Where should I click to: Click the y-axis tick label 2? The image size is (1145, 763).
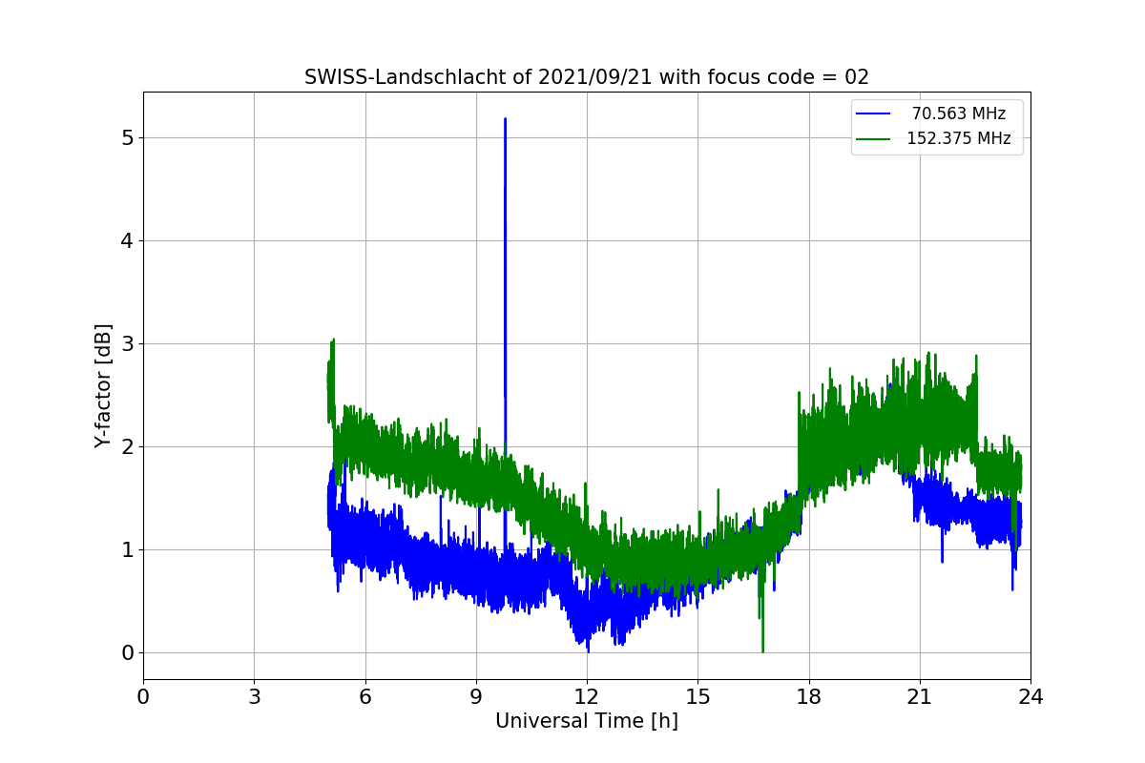(x=127, y=446)
